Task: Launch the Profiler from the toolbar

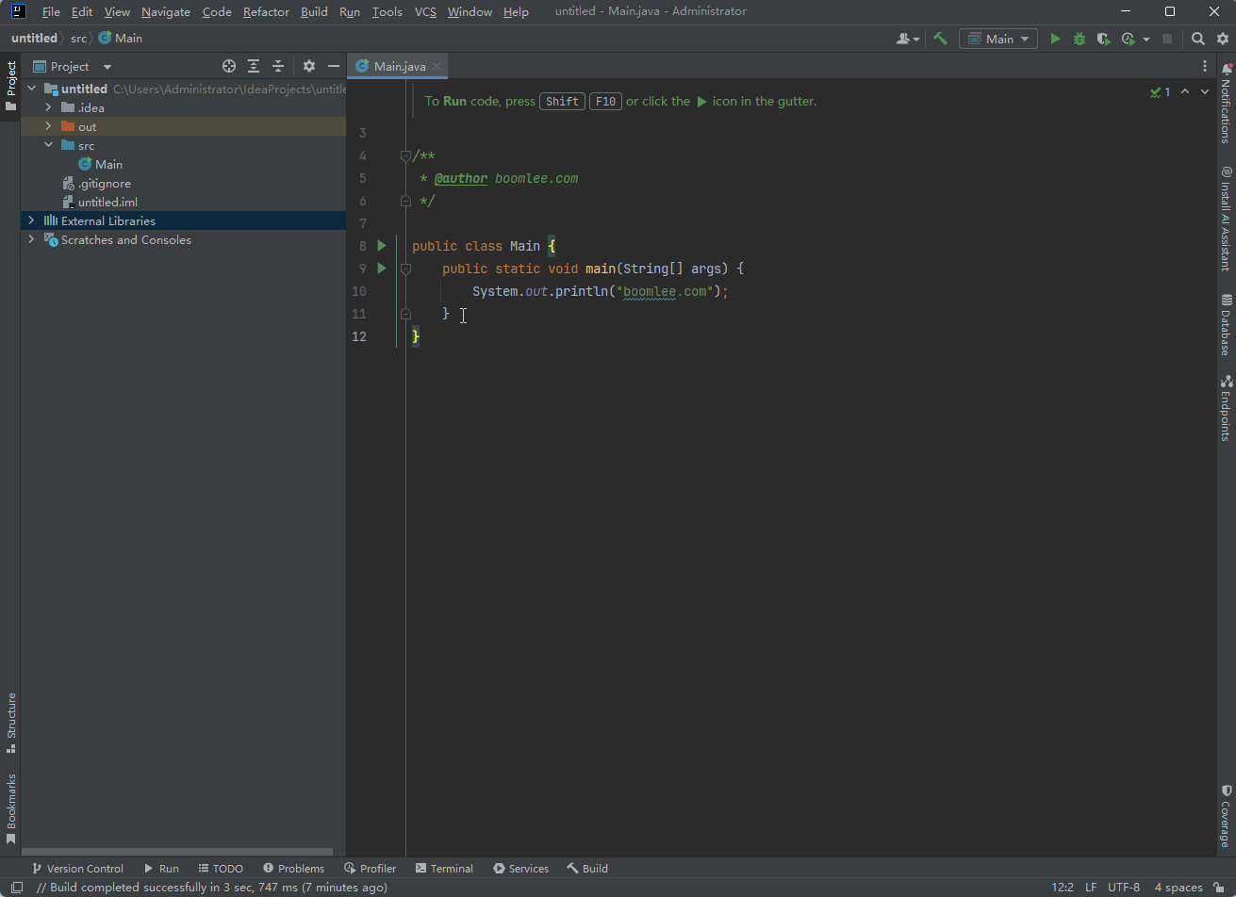Action: tap(1127, 38)
